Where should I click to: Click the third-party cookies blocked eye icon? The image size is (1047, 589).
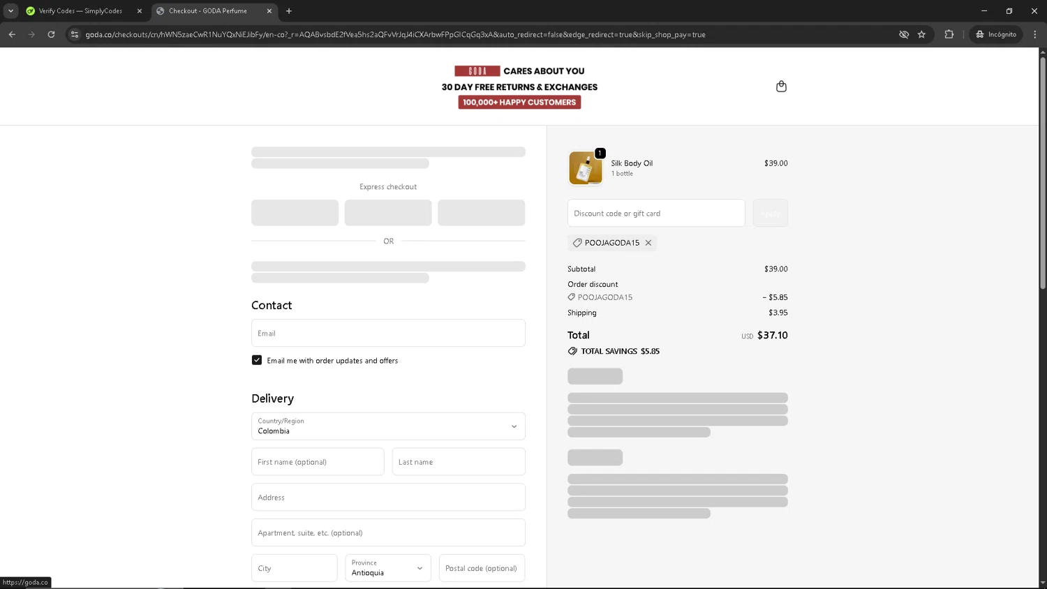pyautogui.click(x=904, y=34)
